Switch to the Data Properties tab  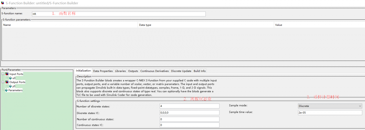point(103,71)
